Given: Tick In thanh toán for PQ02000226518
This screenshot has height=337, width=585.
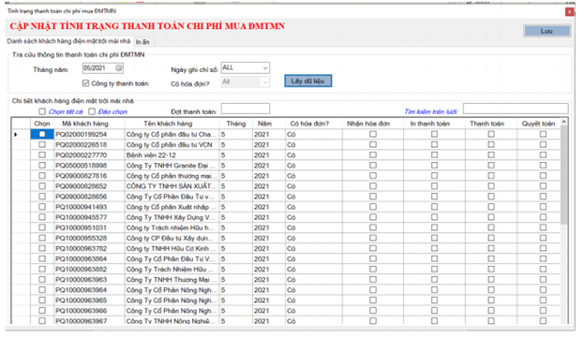Looking at the screenshot, I should pyautogui.click(x=435, y=144).
